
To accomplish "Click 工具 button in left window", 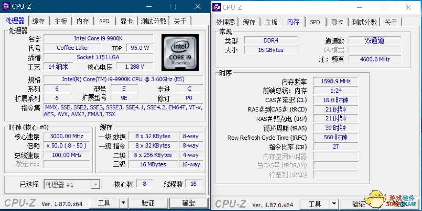I will pos(104,203).
